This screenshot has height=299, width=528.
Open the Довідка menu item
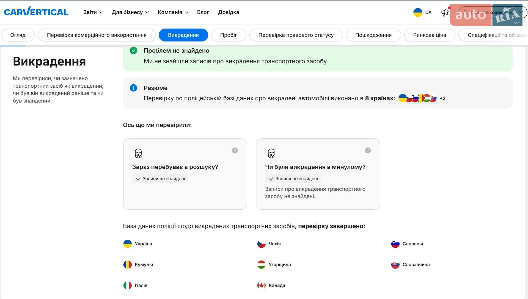pos(229,12)
